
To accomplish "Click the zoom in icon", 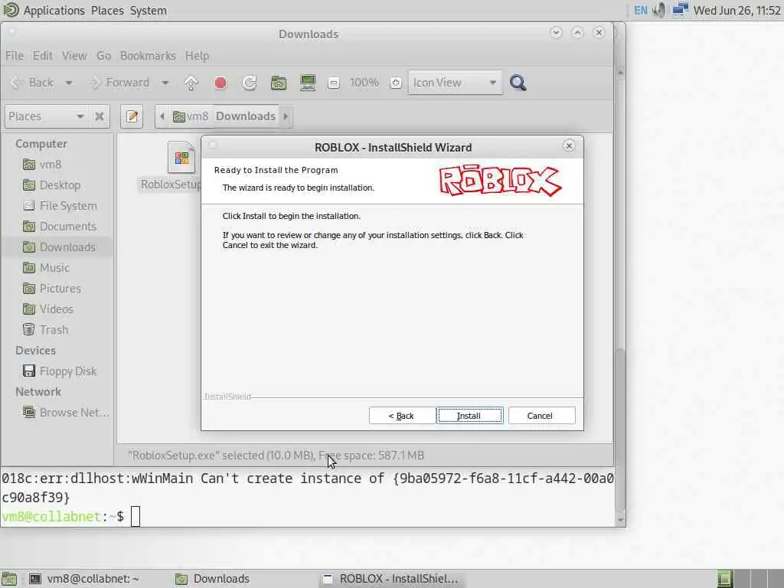I will coord(396,83).
